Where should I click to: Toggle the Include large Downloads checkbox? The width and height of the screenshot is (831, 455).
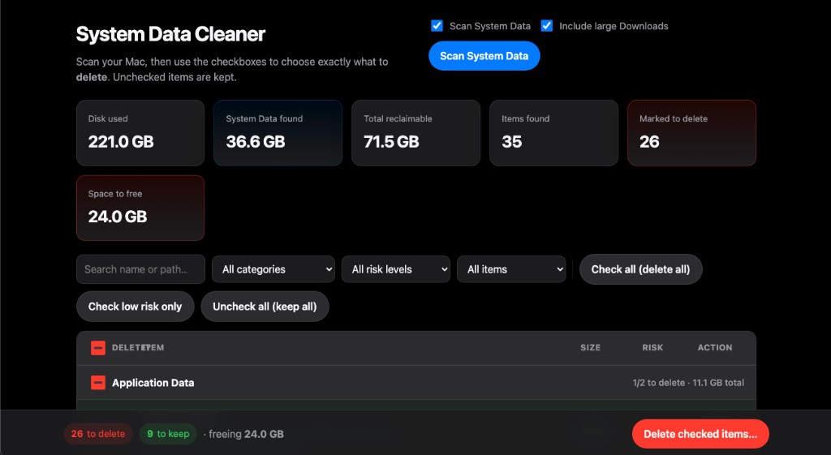click(546, 26)
